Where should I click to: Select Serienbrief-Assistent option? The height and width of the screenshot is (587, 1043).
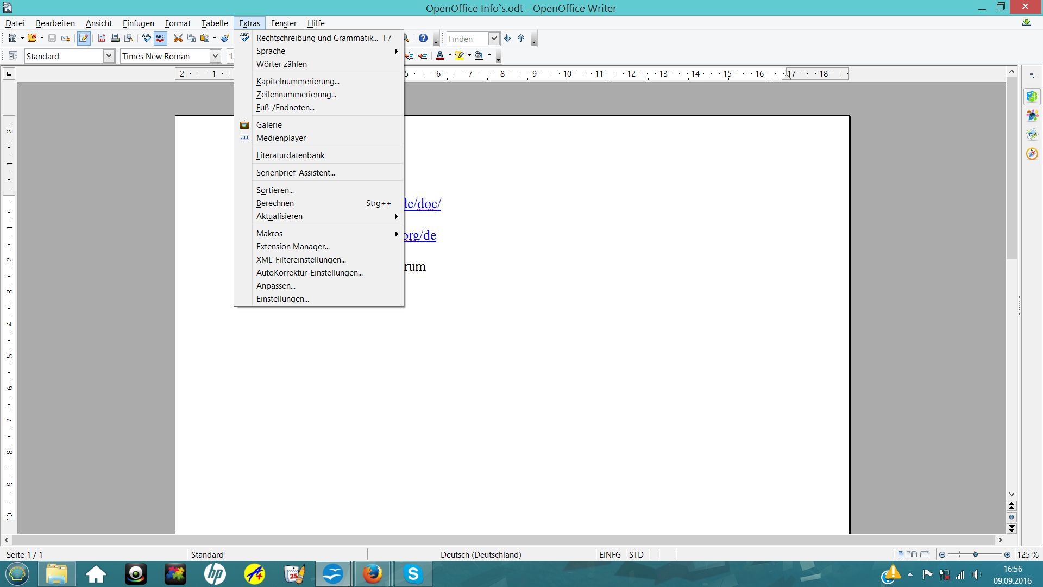pyautogui.click(x=295, y=172)
